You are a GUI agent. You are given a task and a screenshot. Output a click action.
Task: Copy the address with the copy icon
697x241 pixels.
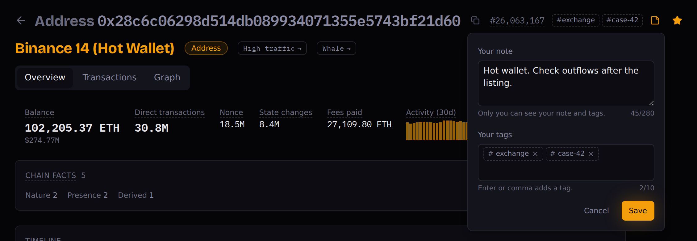[475, 21]
